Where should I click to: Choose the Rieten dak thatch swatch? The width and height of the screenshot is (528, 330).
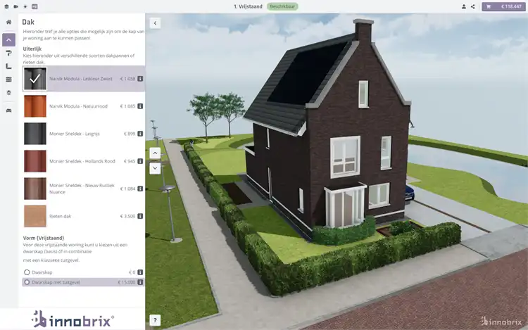coord(35,216)
